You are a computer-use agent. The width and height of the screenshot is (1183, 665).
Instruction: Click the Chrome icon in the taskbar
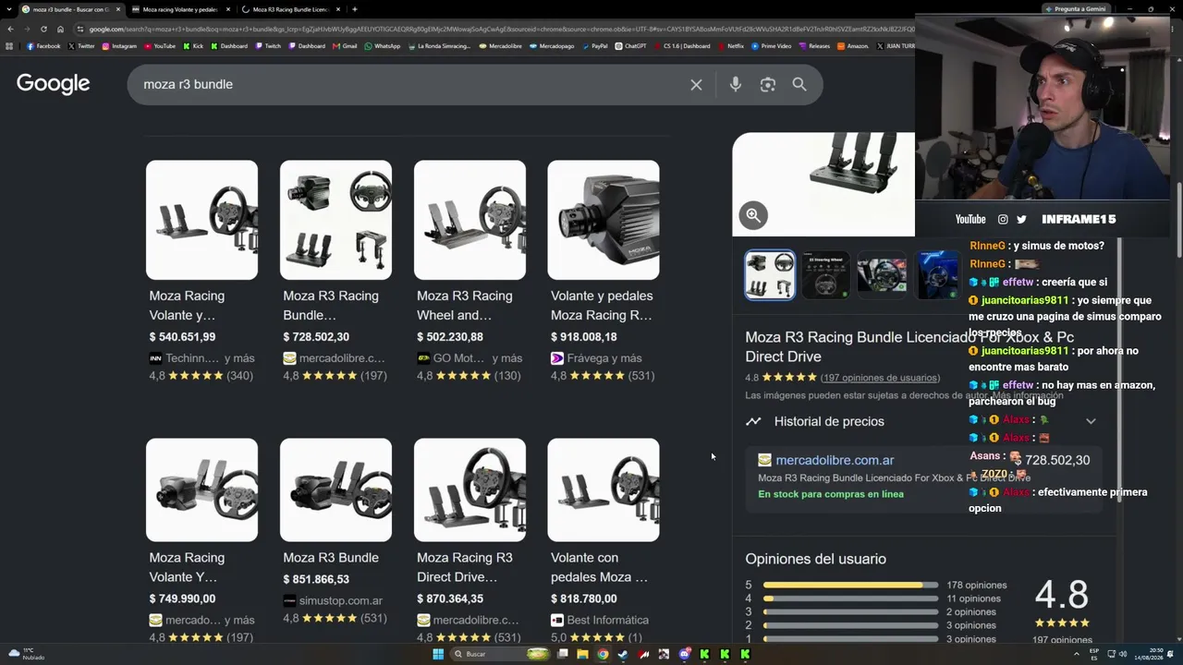[603, 654]
